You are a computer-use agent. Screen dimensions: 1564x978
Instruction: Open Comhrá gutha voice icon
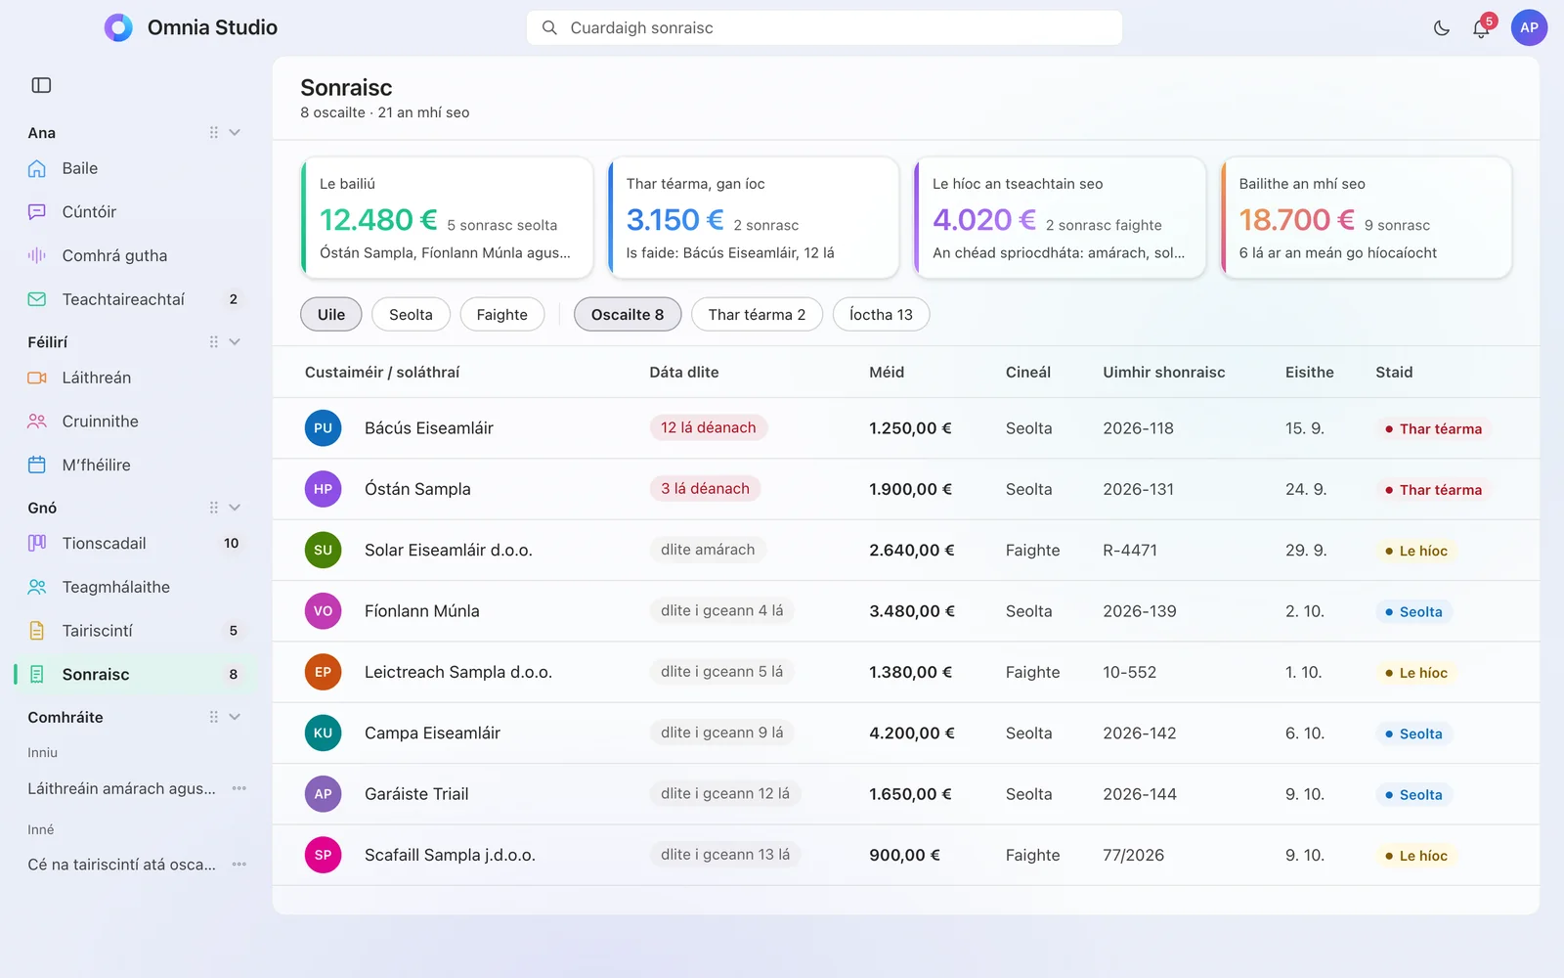click(37, 255)
